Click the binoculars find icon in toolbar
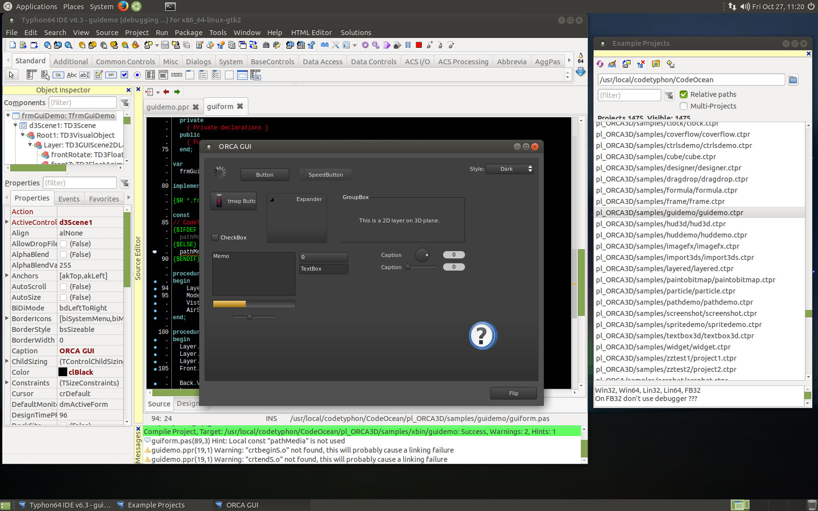The height and width of the screenshot is (511, 818). (266, 45)
